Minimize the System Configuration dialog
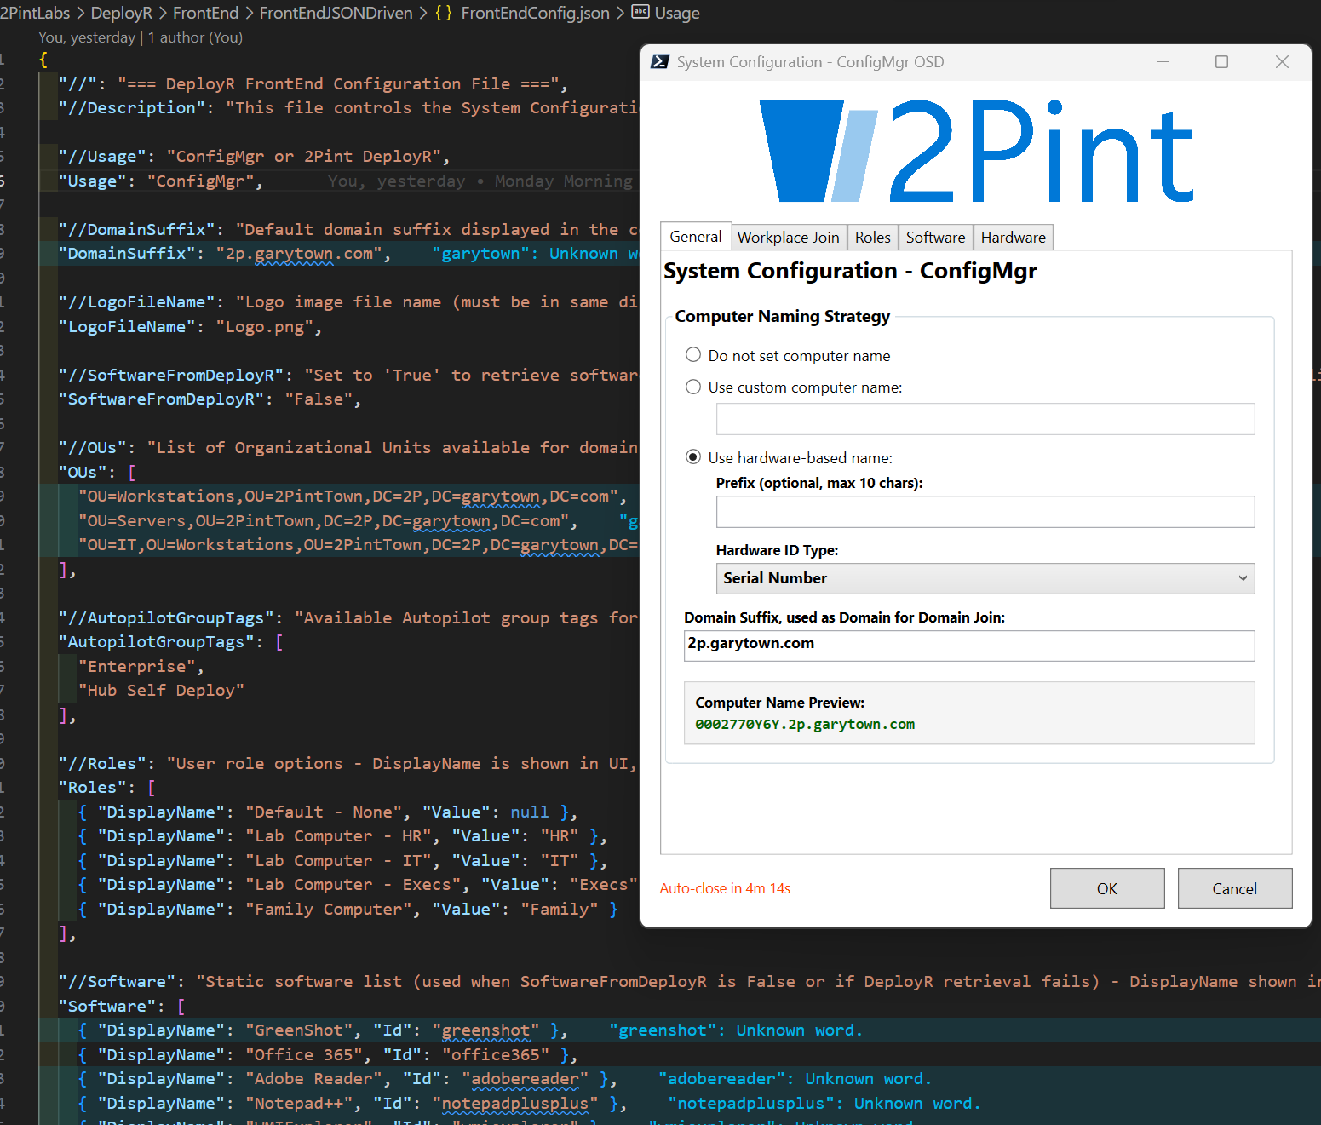 click(1163, 62)
